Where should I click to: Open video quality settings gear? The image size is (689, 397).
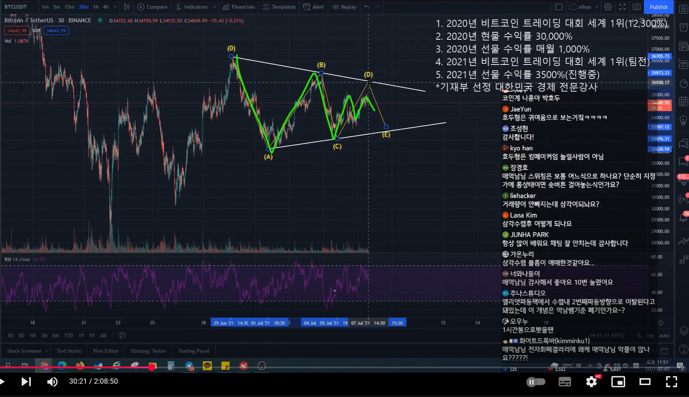(592, 382)
